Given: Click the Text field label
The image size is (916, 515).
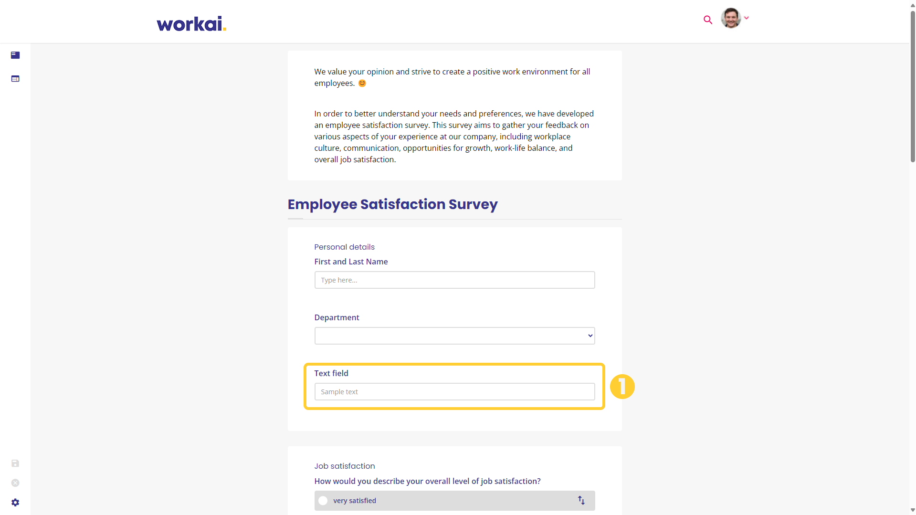Looking at the screenshot, I should click(x=331, y=373).
